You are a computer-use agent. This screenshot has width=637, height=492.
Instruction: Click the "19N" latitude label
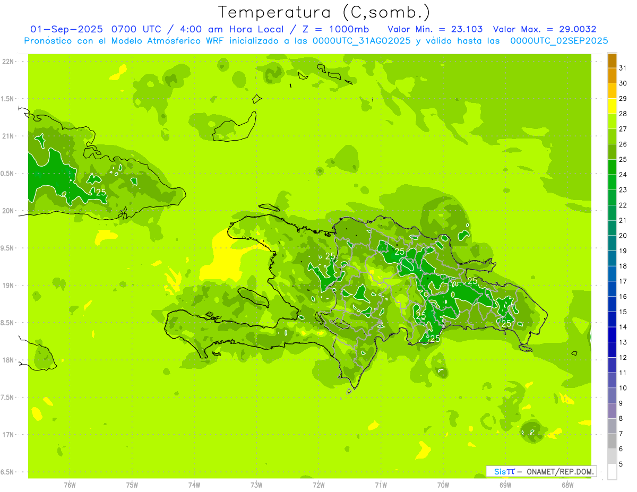tap(8, 286)
